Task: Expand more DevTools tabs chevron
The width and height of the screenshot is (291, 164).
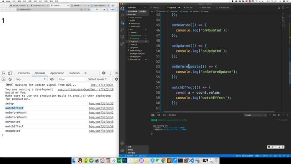Action: point(85,73)
